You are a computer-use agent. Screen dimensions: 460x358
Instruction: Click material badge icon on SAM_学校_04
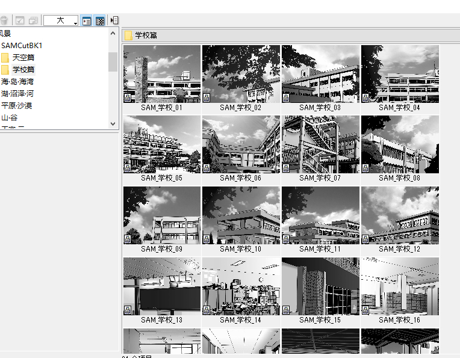(x=365, y=97)
